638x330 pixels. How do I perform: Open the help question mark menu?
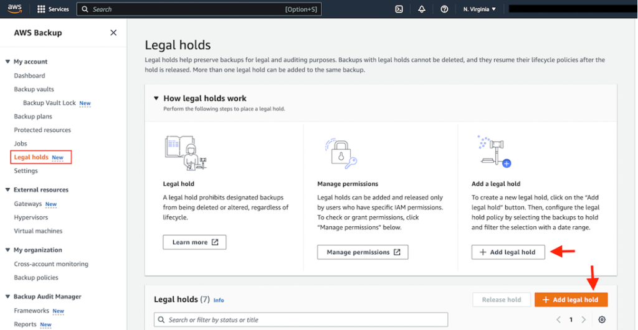click(x=444, y=9)
